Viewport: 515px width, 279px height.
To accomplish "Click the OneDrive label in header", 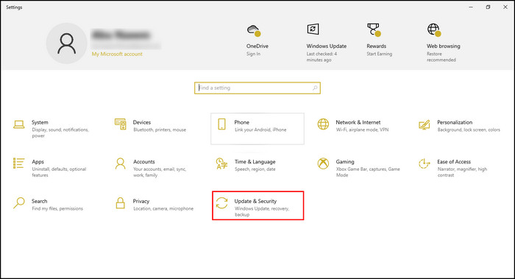I will pyautogui.click(x=257, y=46).
